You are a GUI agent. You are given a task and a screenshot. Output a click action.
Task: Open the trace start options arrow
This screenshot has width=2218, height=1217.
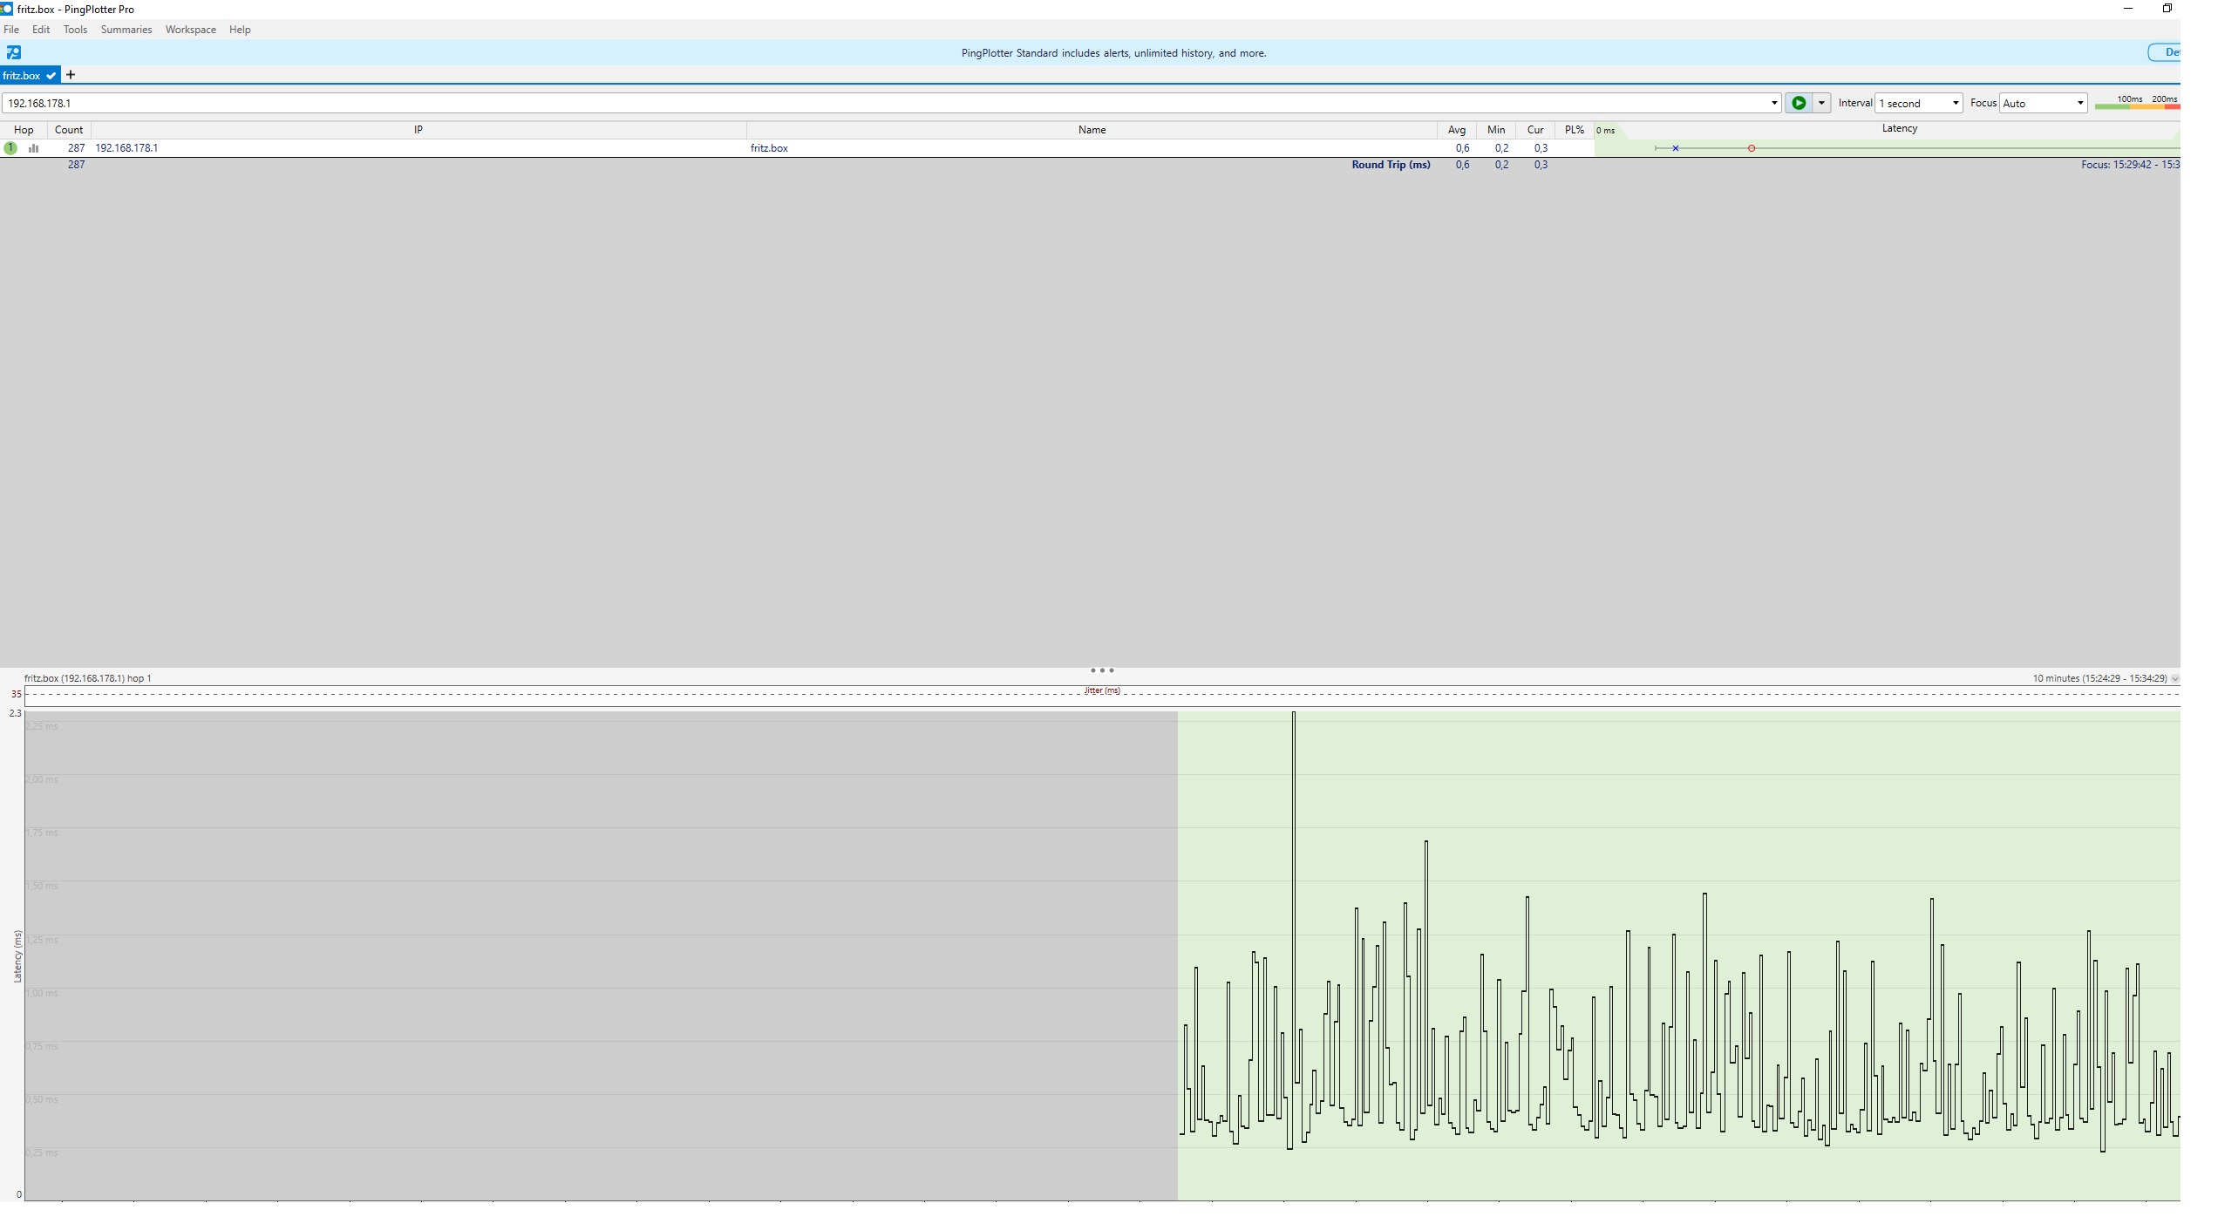pyautogui.click(x=1821, y=103)
